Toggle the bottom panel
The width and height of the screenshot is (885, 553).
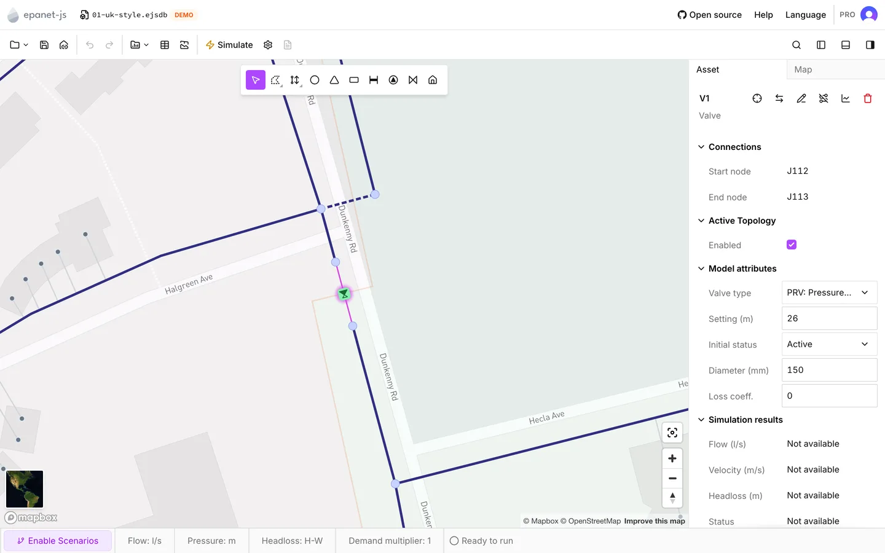click(x=846, y=45)
